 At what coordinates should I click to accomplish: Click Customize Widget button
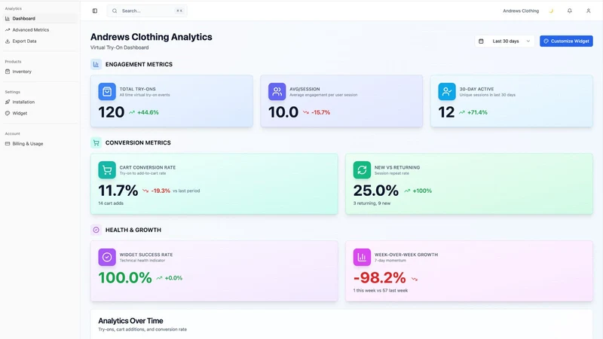[x=566, y=41]
